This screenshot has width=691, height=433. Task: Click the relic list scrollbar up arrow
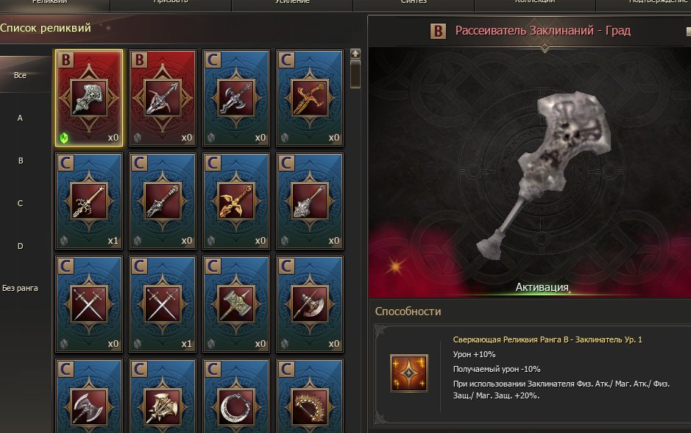pos(355,54)
